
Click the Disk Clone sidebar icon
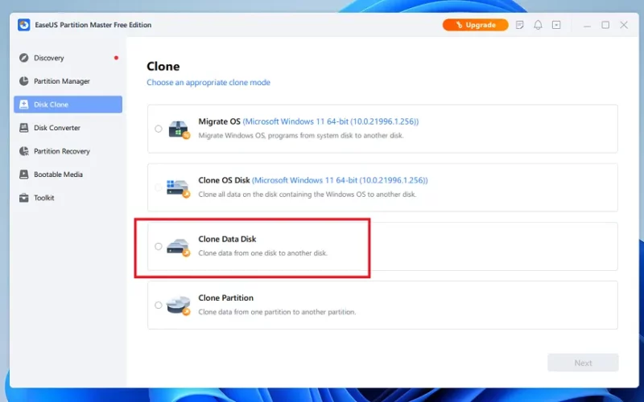click(x=24, y=105)
